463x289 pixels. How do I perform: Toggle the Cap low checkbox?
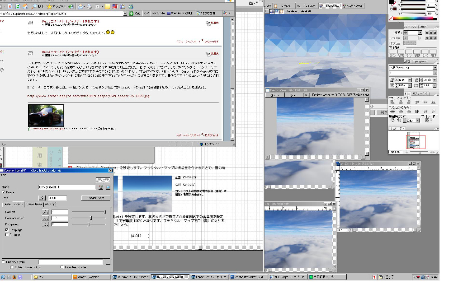[7, 235]
